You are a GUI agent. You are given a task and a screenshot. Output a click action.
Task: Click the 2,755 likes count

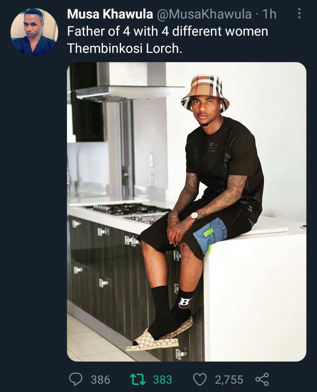click(x=229, y=380)
